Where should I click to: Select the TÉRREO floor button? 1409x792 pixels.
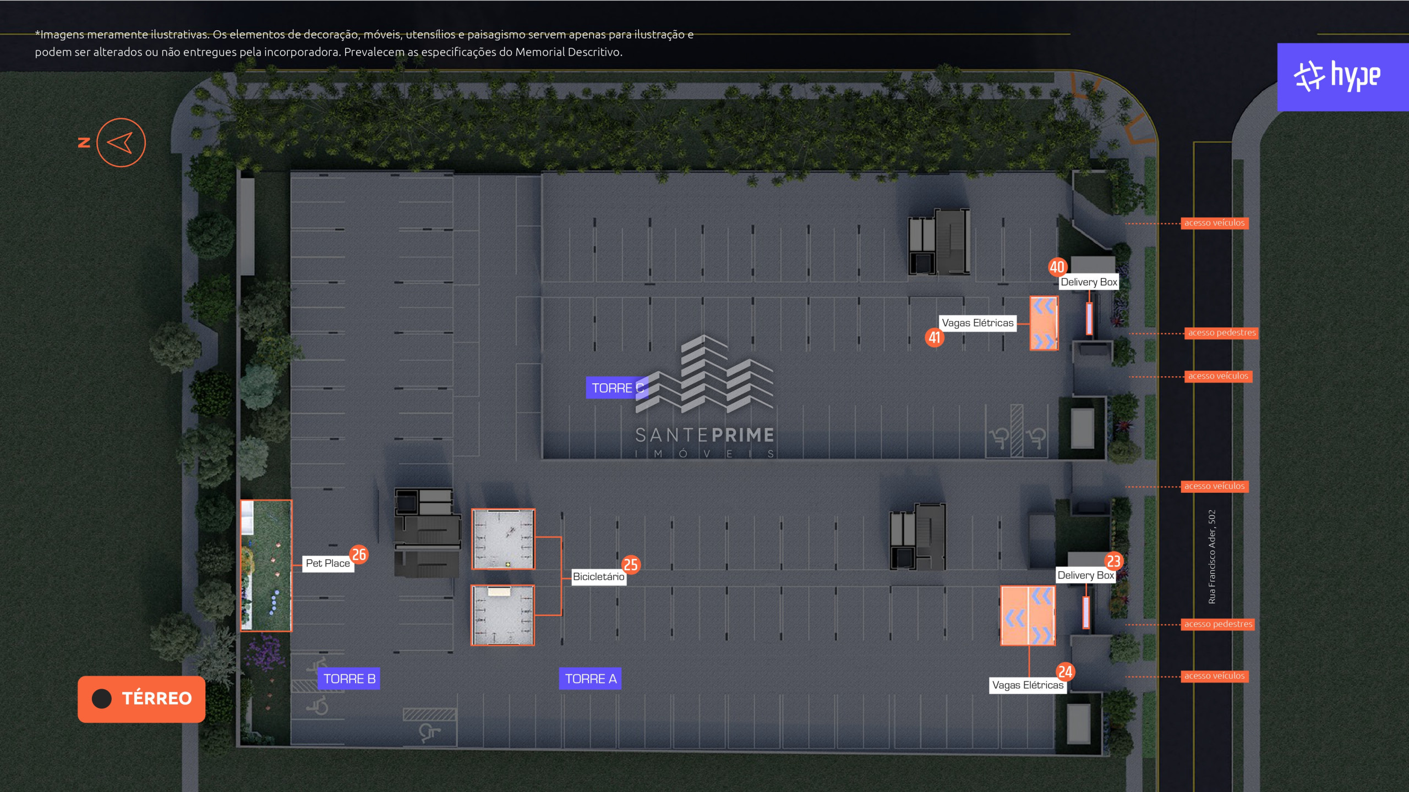141,698
